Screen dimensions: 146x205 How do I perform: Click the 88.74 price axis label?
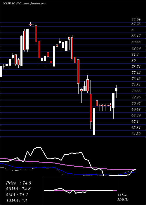[x=136, y=19]
